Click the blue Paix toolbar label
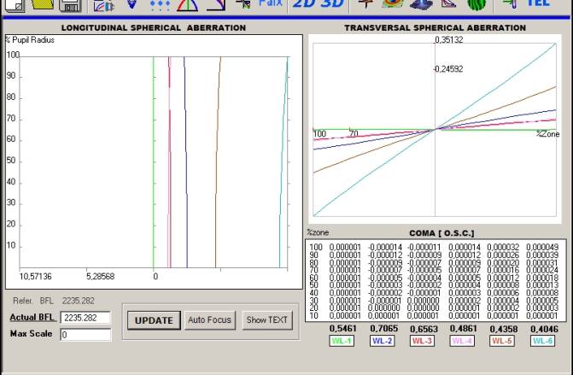The image size is (573, 375). point(270,3)
